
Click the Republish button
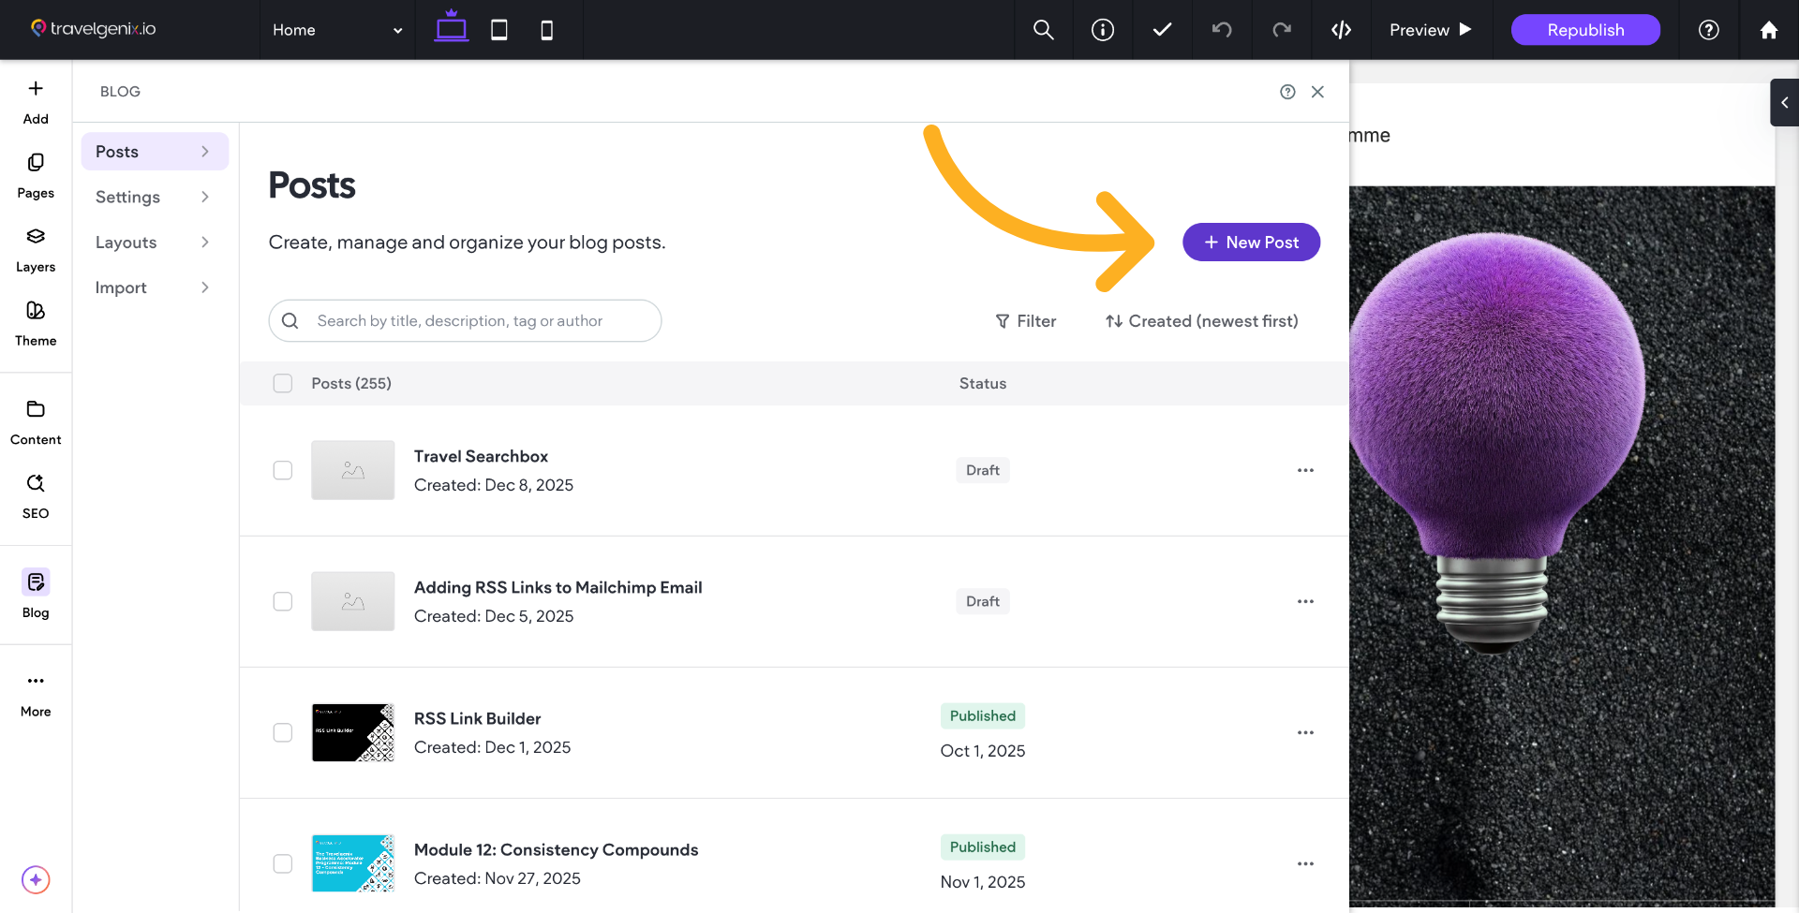1585,30
